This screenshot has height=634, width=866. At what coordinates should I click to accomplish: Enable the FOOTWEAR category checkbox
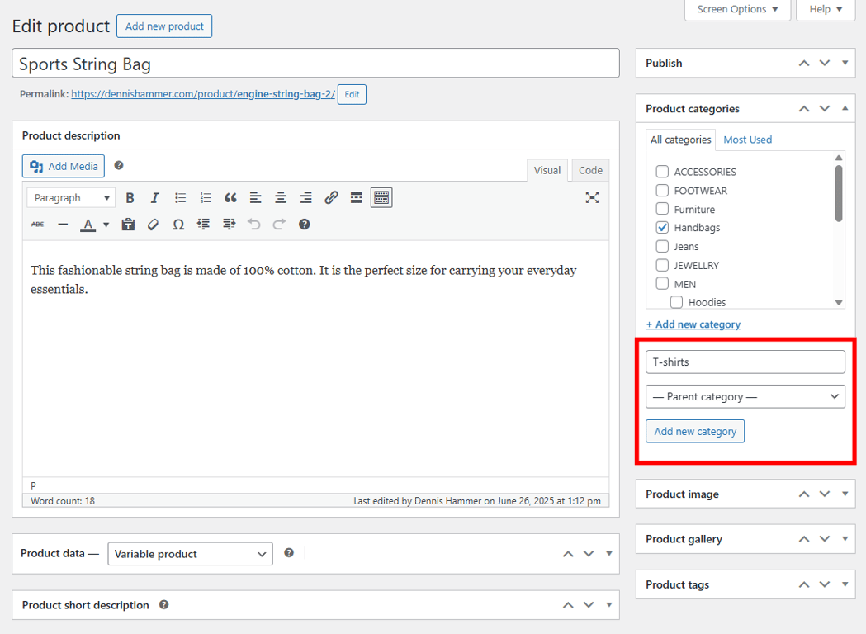[661, 190]
